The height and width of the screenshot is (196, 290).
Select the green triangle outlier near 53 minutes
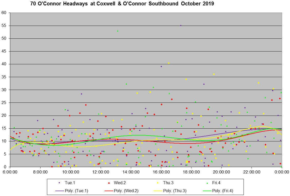click(118, 31)
